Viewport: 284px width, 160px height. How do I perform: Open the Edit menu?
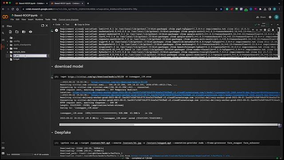coord(18,20)
